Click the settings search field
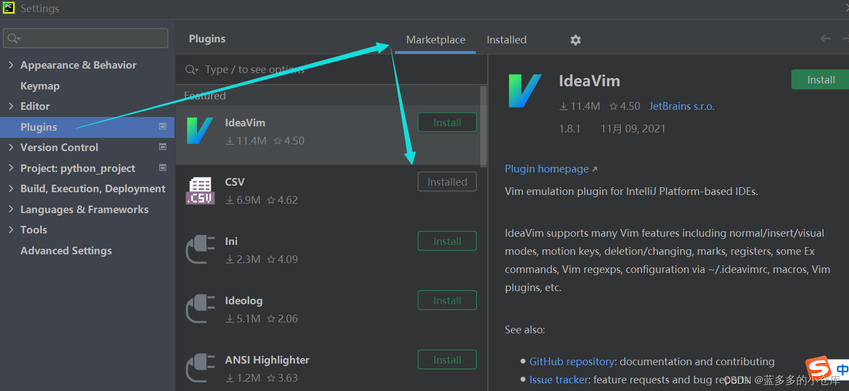Screen dimensions: 849x391 86,38
